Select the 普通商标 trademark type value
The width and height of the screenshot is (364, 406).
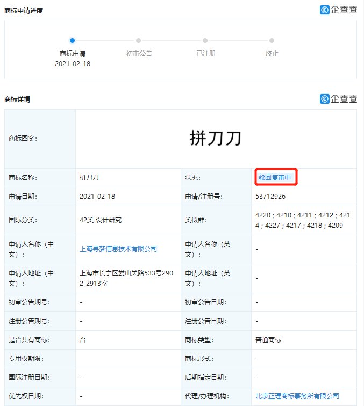(268, 339)
